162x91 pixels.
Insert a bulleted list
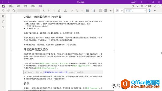click(x=88, y=11)
